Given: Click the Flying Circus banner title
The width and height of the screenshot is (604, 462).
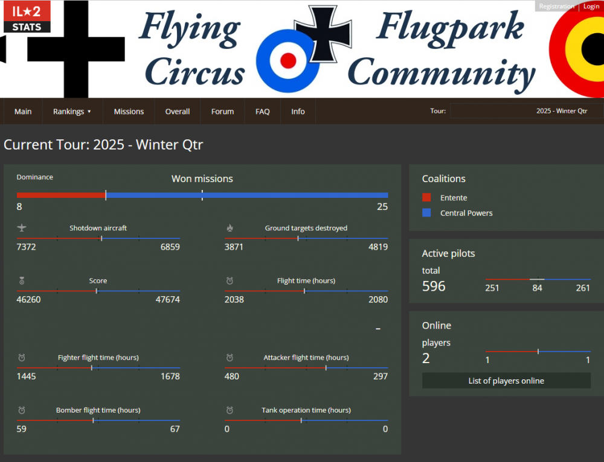Looking at the screenshot, I should click(x=193, y=49).
